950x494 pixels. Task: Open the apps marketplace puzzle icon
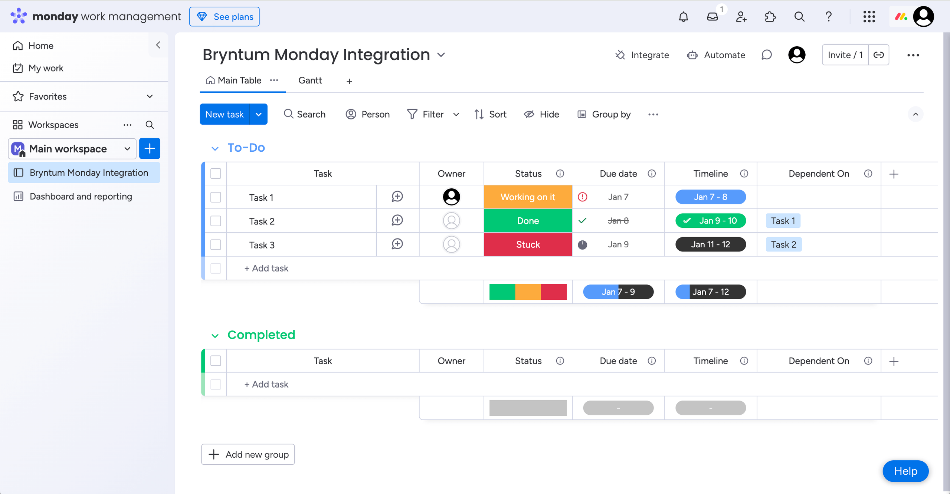click(770, 17)
